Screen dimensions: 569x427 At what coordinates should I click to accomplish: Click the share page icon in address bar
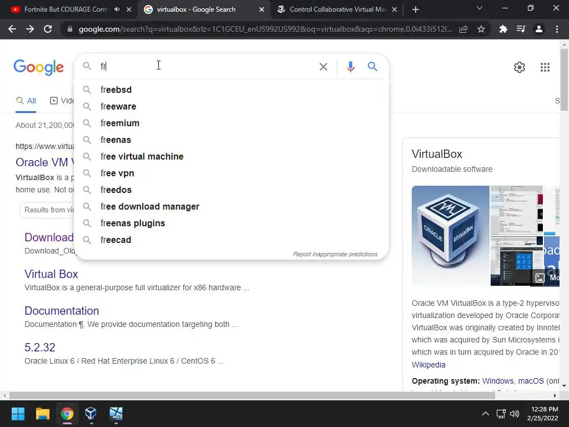[x=463, y=29]
